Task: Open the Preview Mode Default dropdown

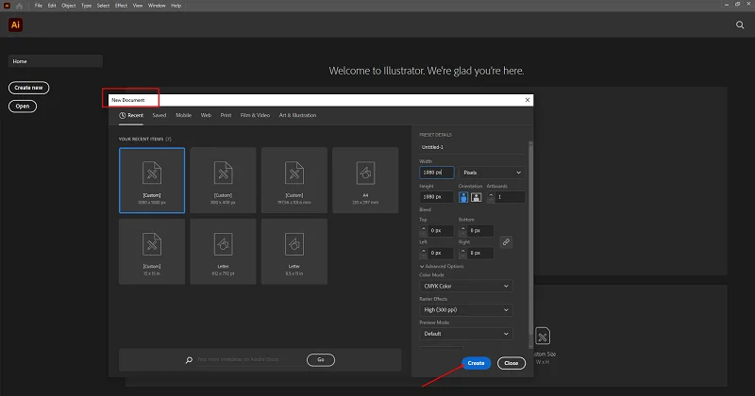Action: [465, 334]
